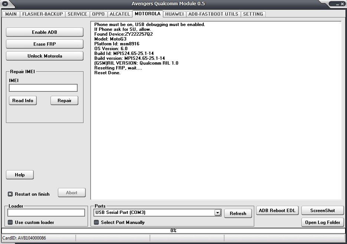Select the MOTOROLA tab
This screenshot has width=347, height=244.
[148, 13]
